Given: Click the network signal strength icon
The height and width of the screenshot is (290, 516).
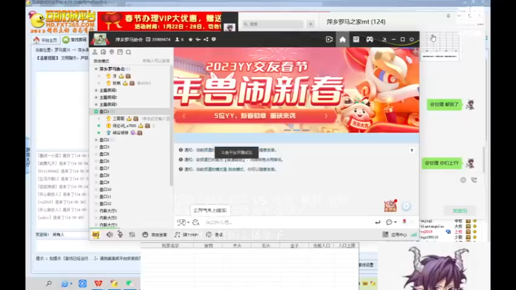Looking at the screenshot, I should (413, 235).
